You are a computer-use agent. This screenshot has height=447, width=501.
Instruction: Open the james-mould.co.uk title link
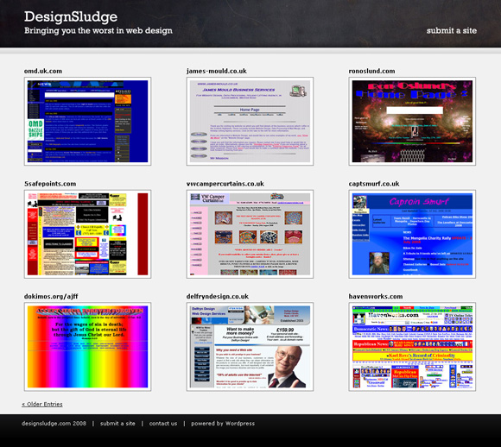click(217, 71)
